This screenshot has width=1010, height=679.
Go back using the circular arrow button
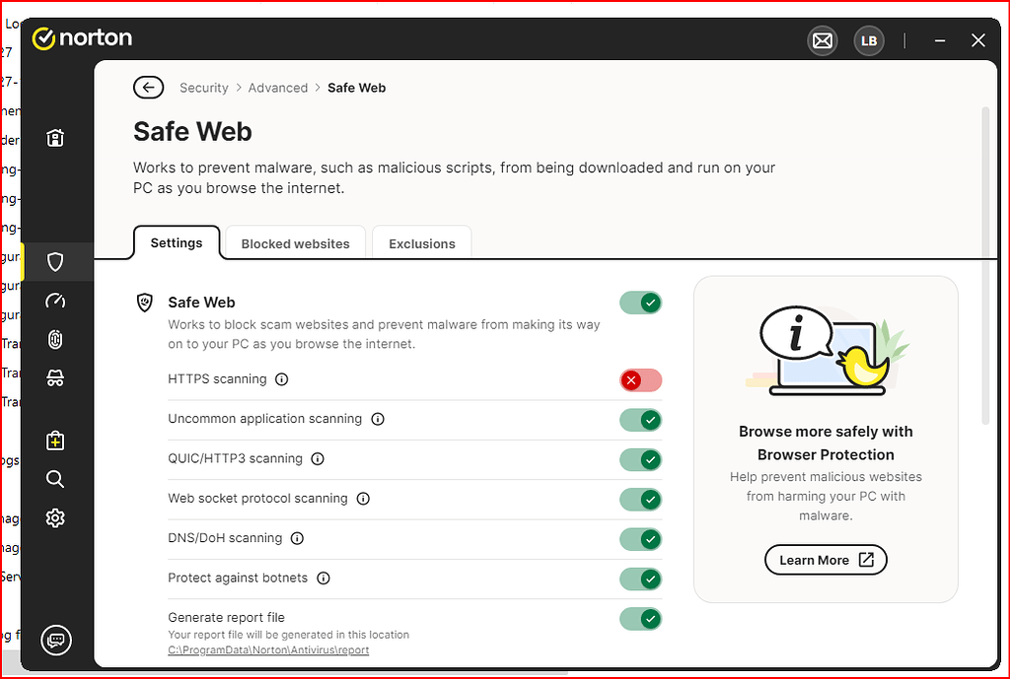click(148, 87)
